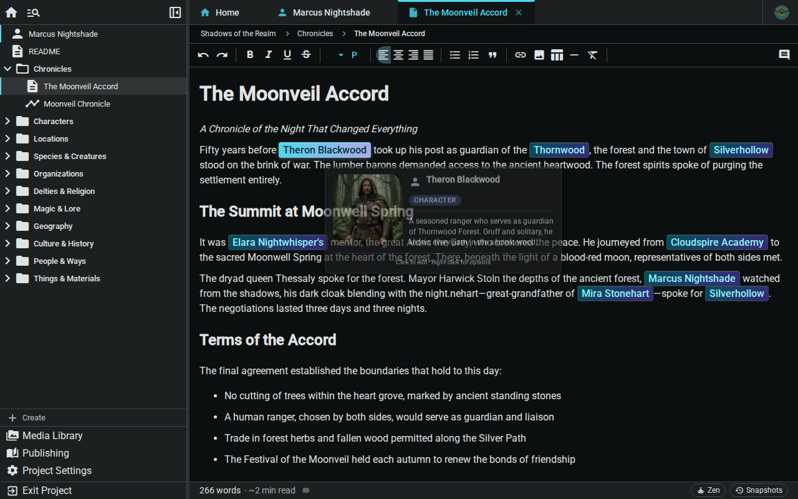Click the Chronicles breadcrumb
The image size is (798, 499).
[315, 34]
